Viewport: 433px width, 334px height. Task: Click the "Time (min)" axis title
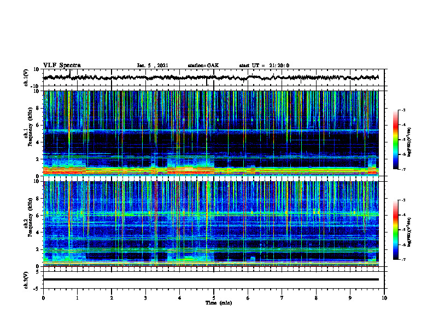(219, 303)
